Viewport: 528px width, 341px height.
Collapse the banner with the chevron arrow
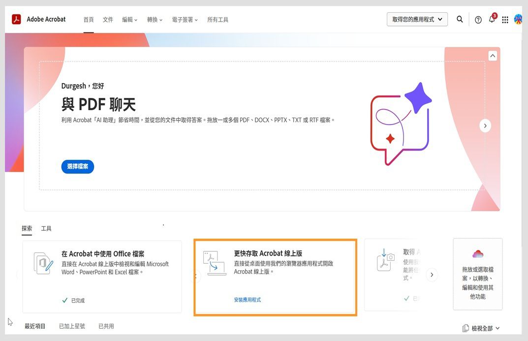pos(493,55)
